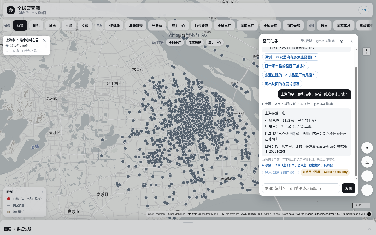Reset map compass orientation
Screen dimensions: 376x235
point(366,51)
